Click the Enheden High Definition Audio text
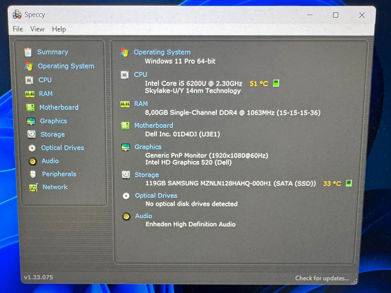This screenshot has width=391, height=293. pyautogui.click(x=191, y=224)
